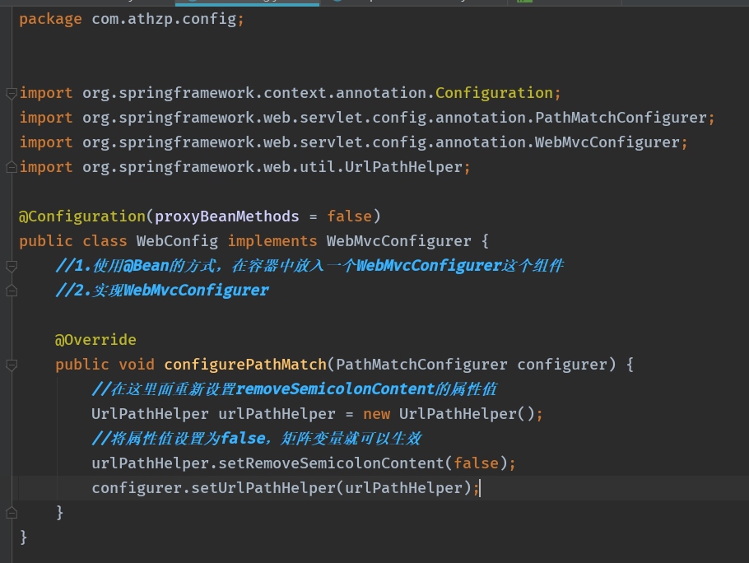749x563 pixels.
Task: Click setRemoveSemicolonContent method call
Action: click(x=331, y=463)
